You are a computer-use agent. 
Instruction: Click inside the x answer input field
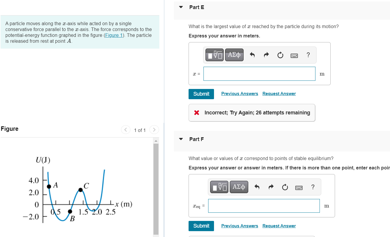click(x=259, y=74)
